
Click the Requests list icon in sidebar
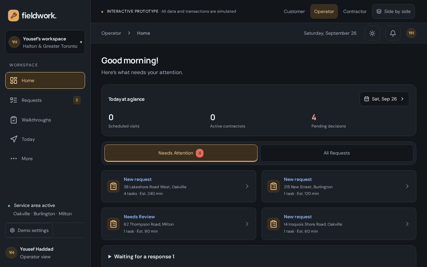coord(14,100)
